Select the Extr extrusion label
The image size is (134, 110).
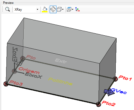[61, 61]
